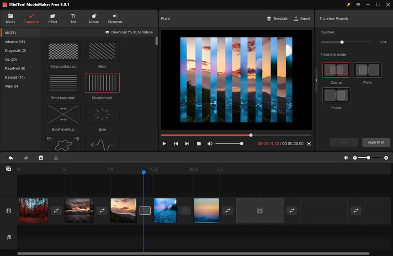
Task: Click the Split scissors icon
Action: point(56,158)
